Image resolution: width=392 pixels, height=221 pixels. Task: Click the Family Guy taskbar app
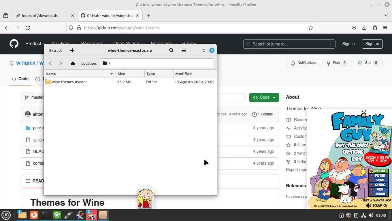[x=92, y=215]
